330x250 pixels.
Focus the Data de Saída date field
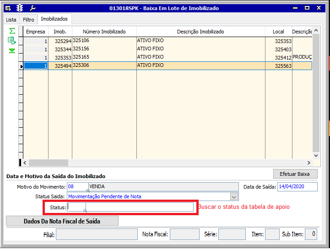297,187
